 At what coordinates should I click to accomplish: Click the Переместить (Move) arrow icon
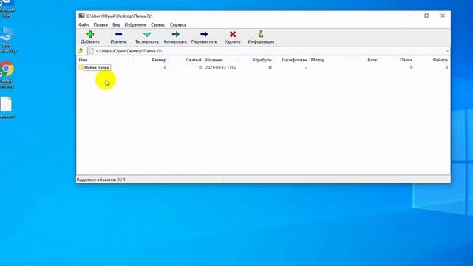point(204,35)
